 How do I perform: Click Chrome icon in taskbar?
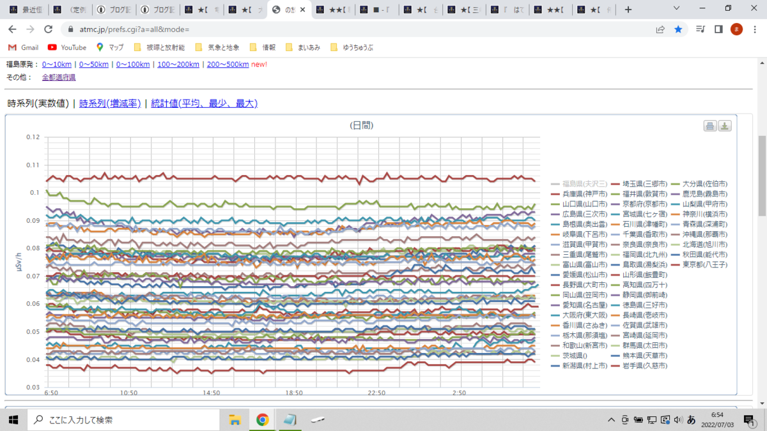point(262,420)
